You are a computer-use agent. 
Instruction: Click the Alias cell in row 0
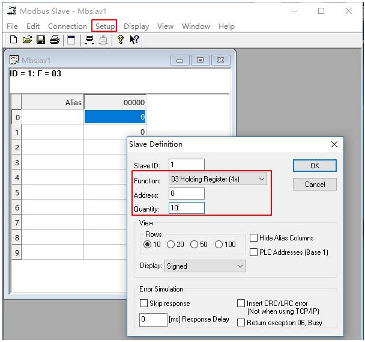coord(53,117)
